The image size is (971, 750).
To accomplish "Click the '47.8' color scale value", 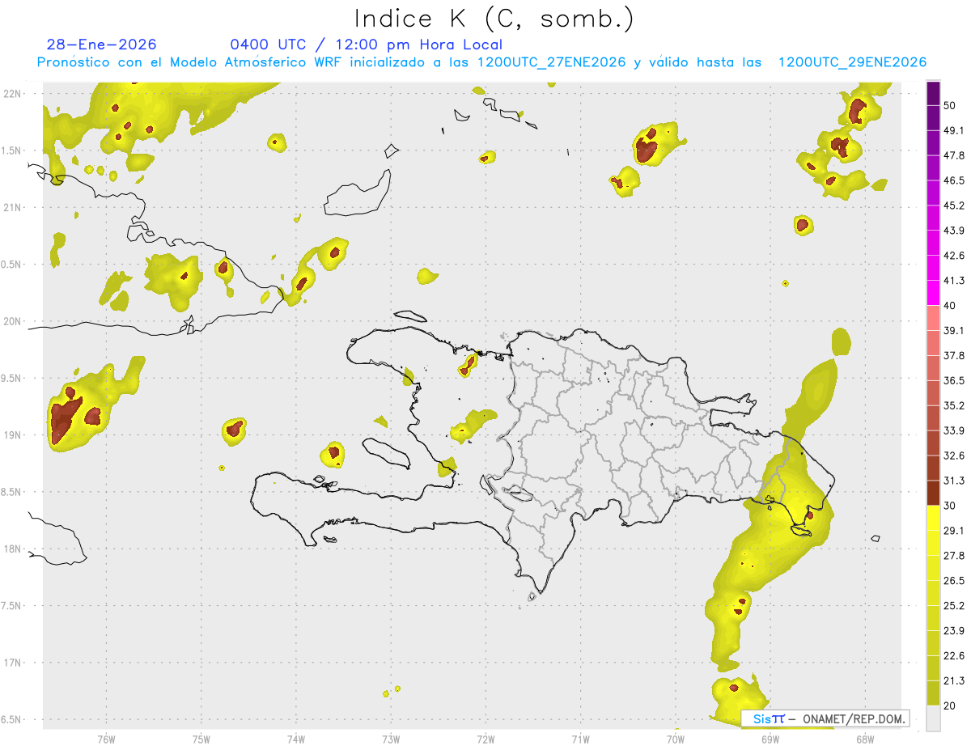I will click(x=953, y=155).
